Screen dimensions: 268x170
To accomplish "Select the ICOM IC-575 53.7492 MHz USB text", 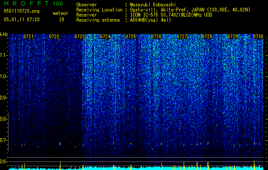I will [171, 15].
